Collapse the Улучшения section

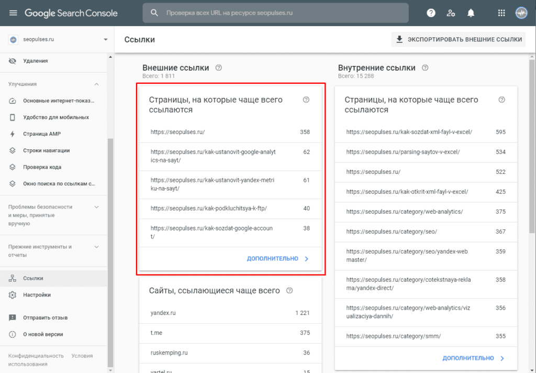pos(96,84)
